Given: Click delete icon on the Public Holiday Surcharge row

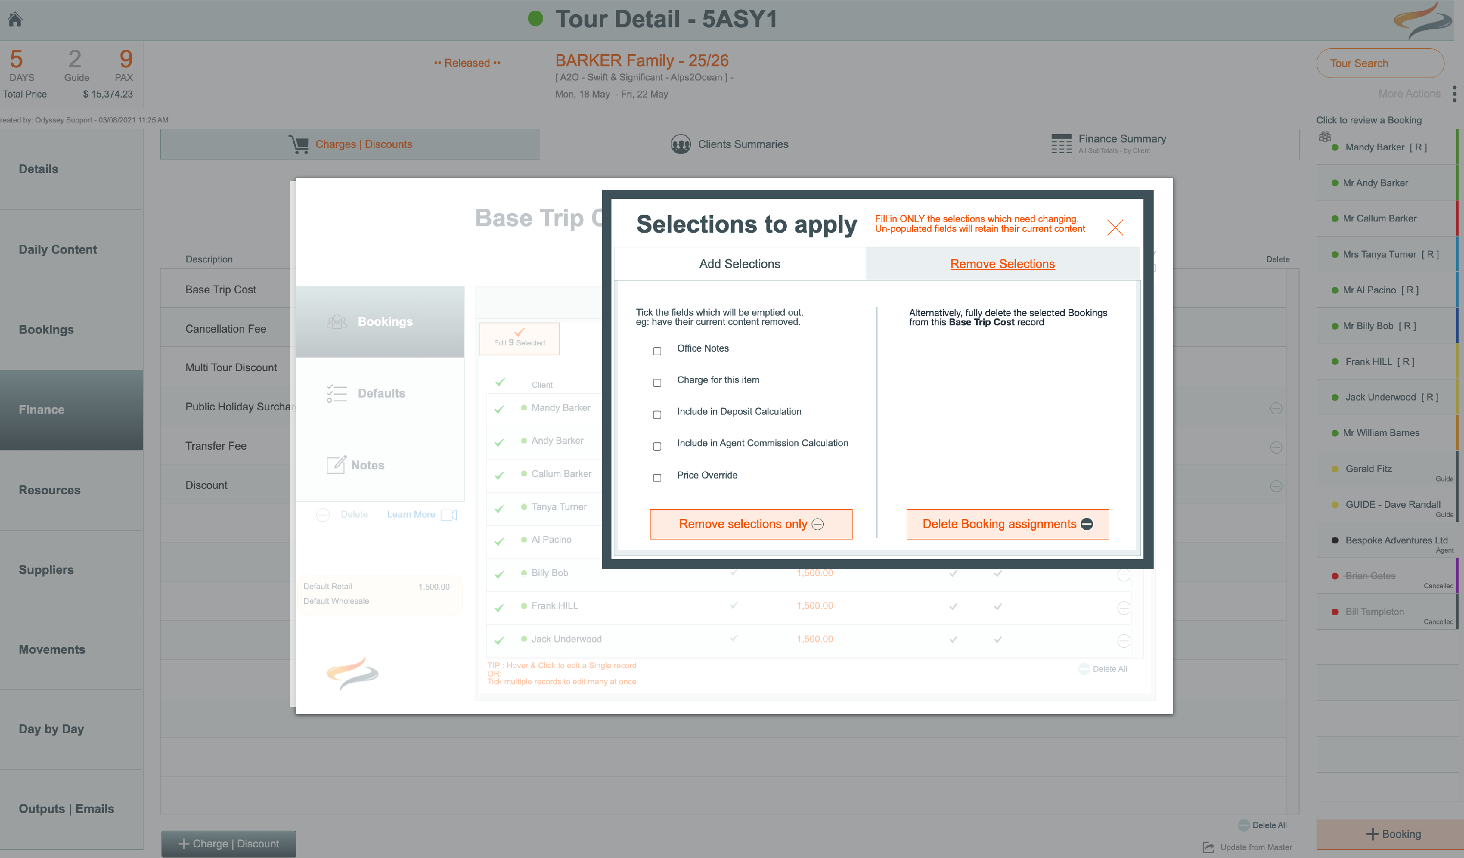Looking at the screenshot, I should coord(1276,408).
